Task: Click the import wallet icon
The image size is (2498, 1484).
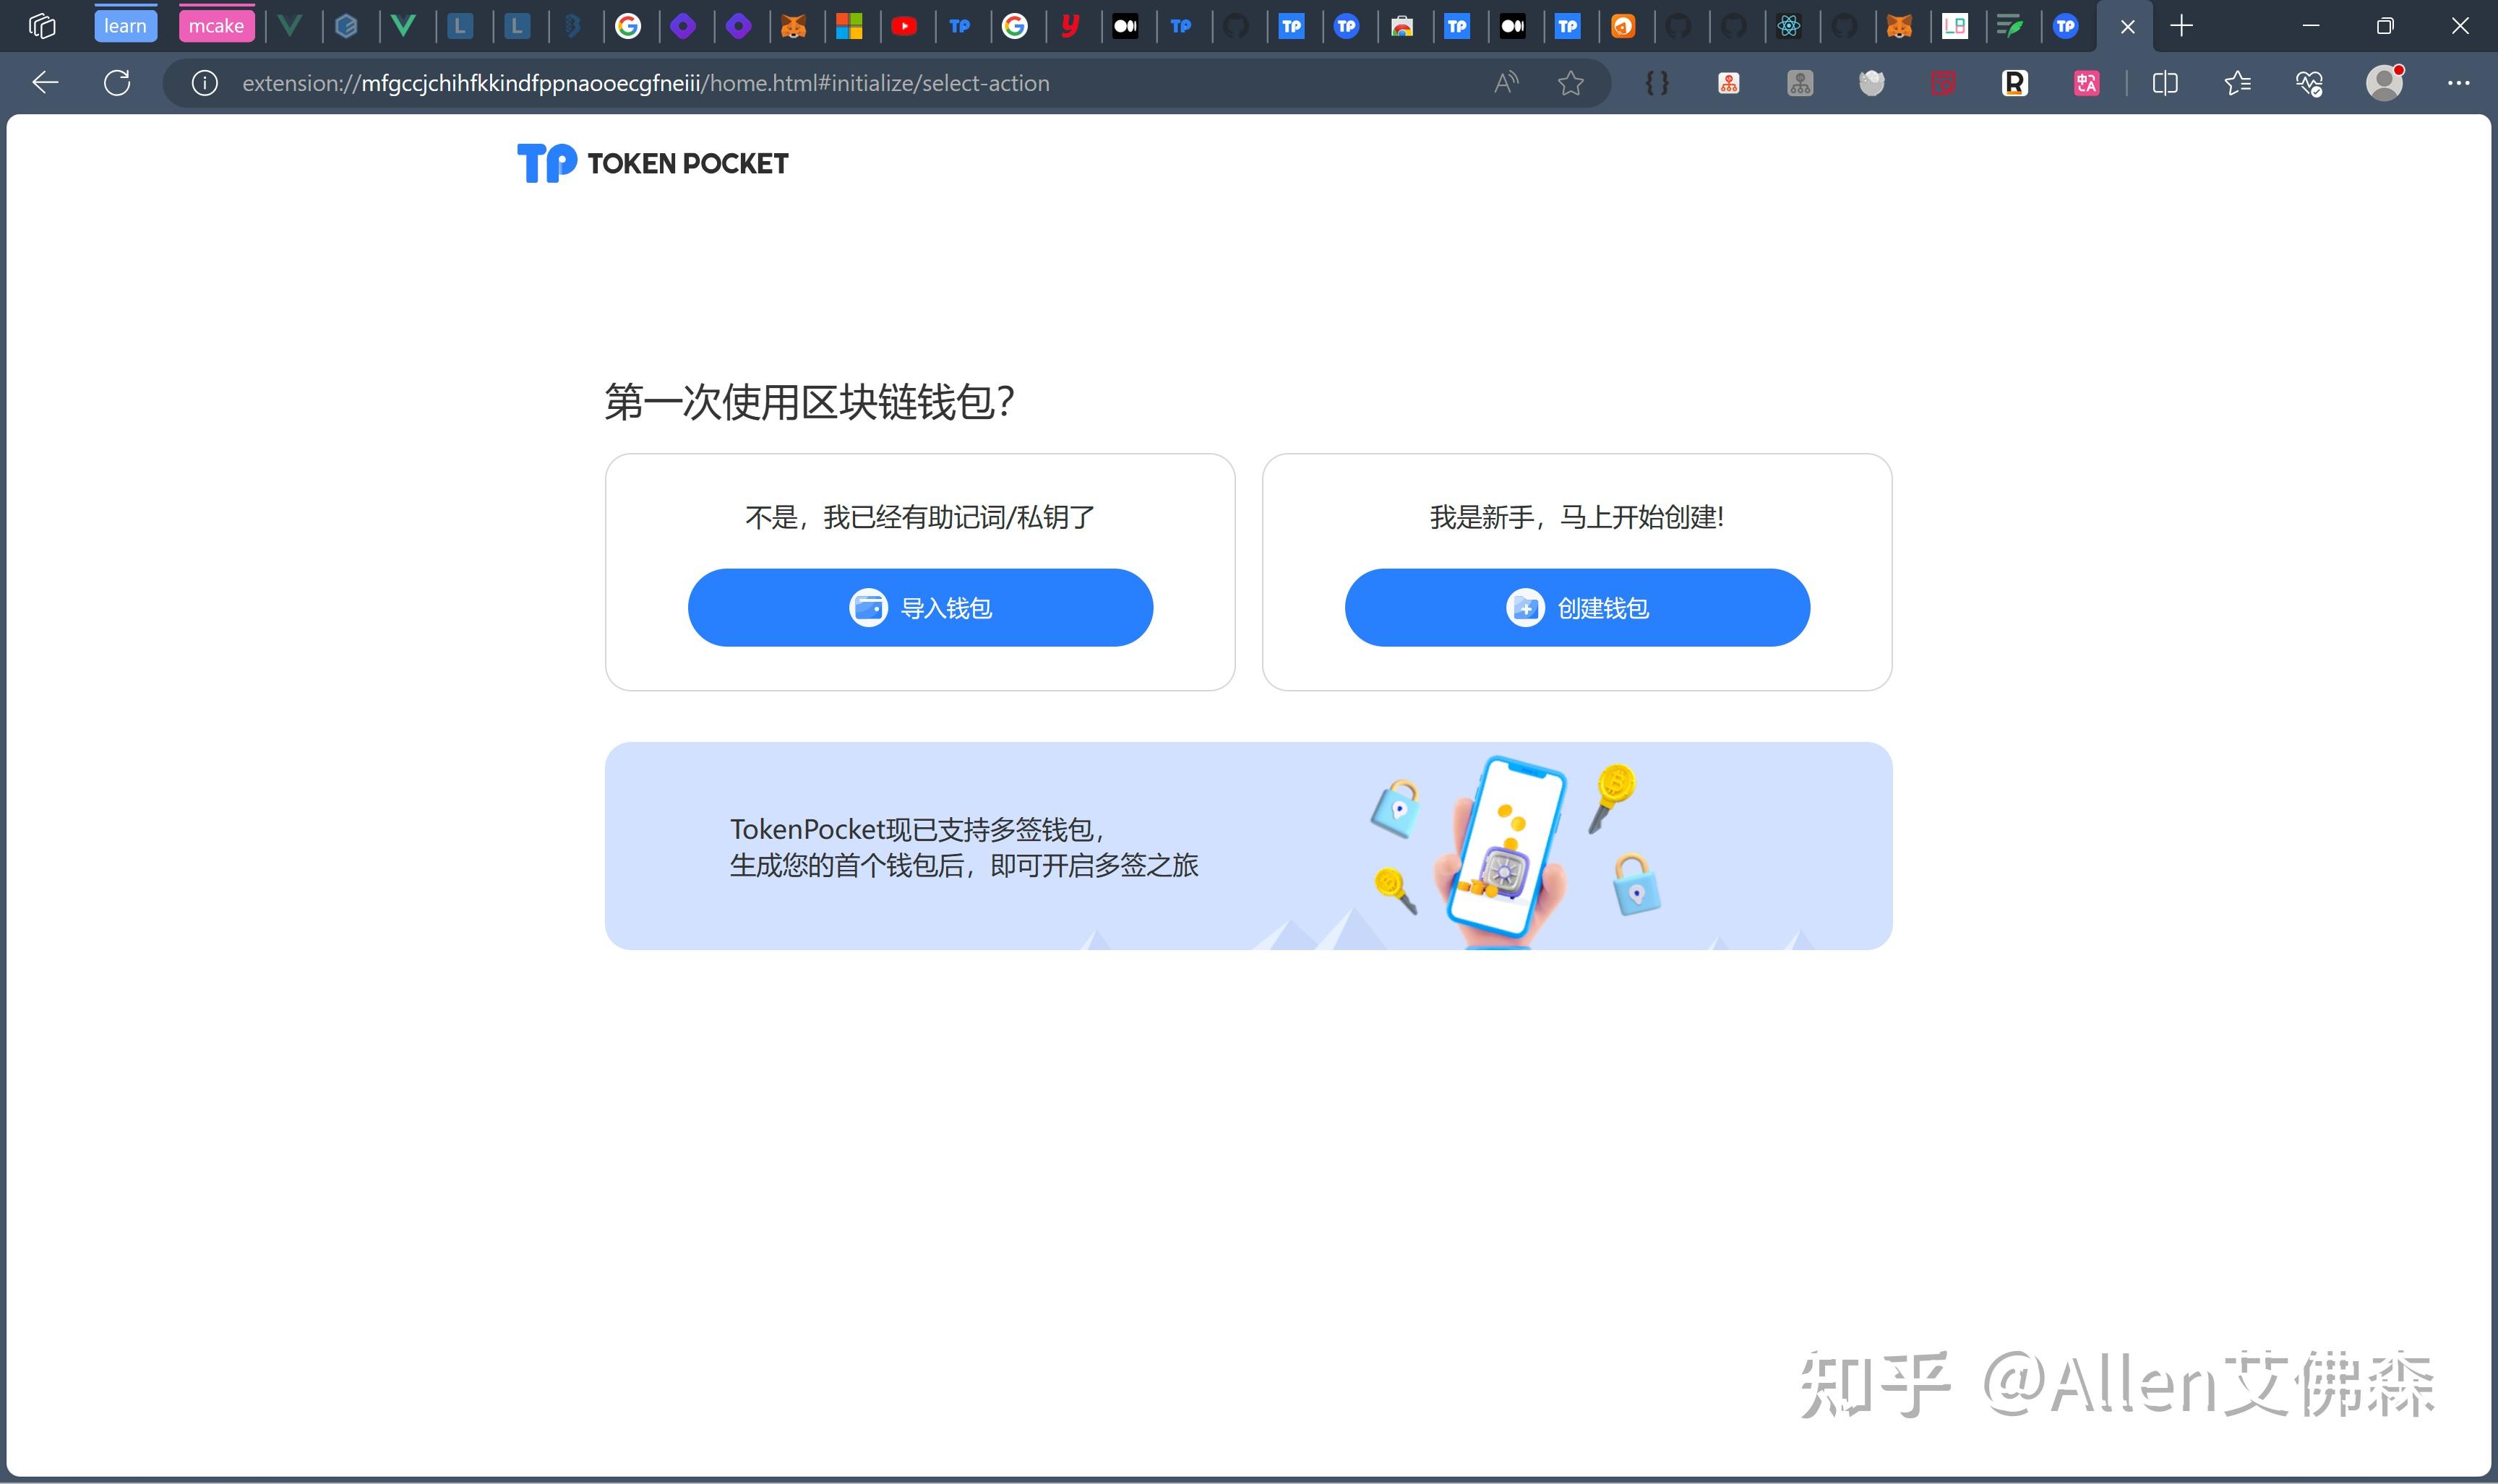Action: point(867,608)
